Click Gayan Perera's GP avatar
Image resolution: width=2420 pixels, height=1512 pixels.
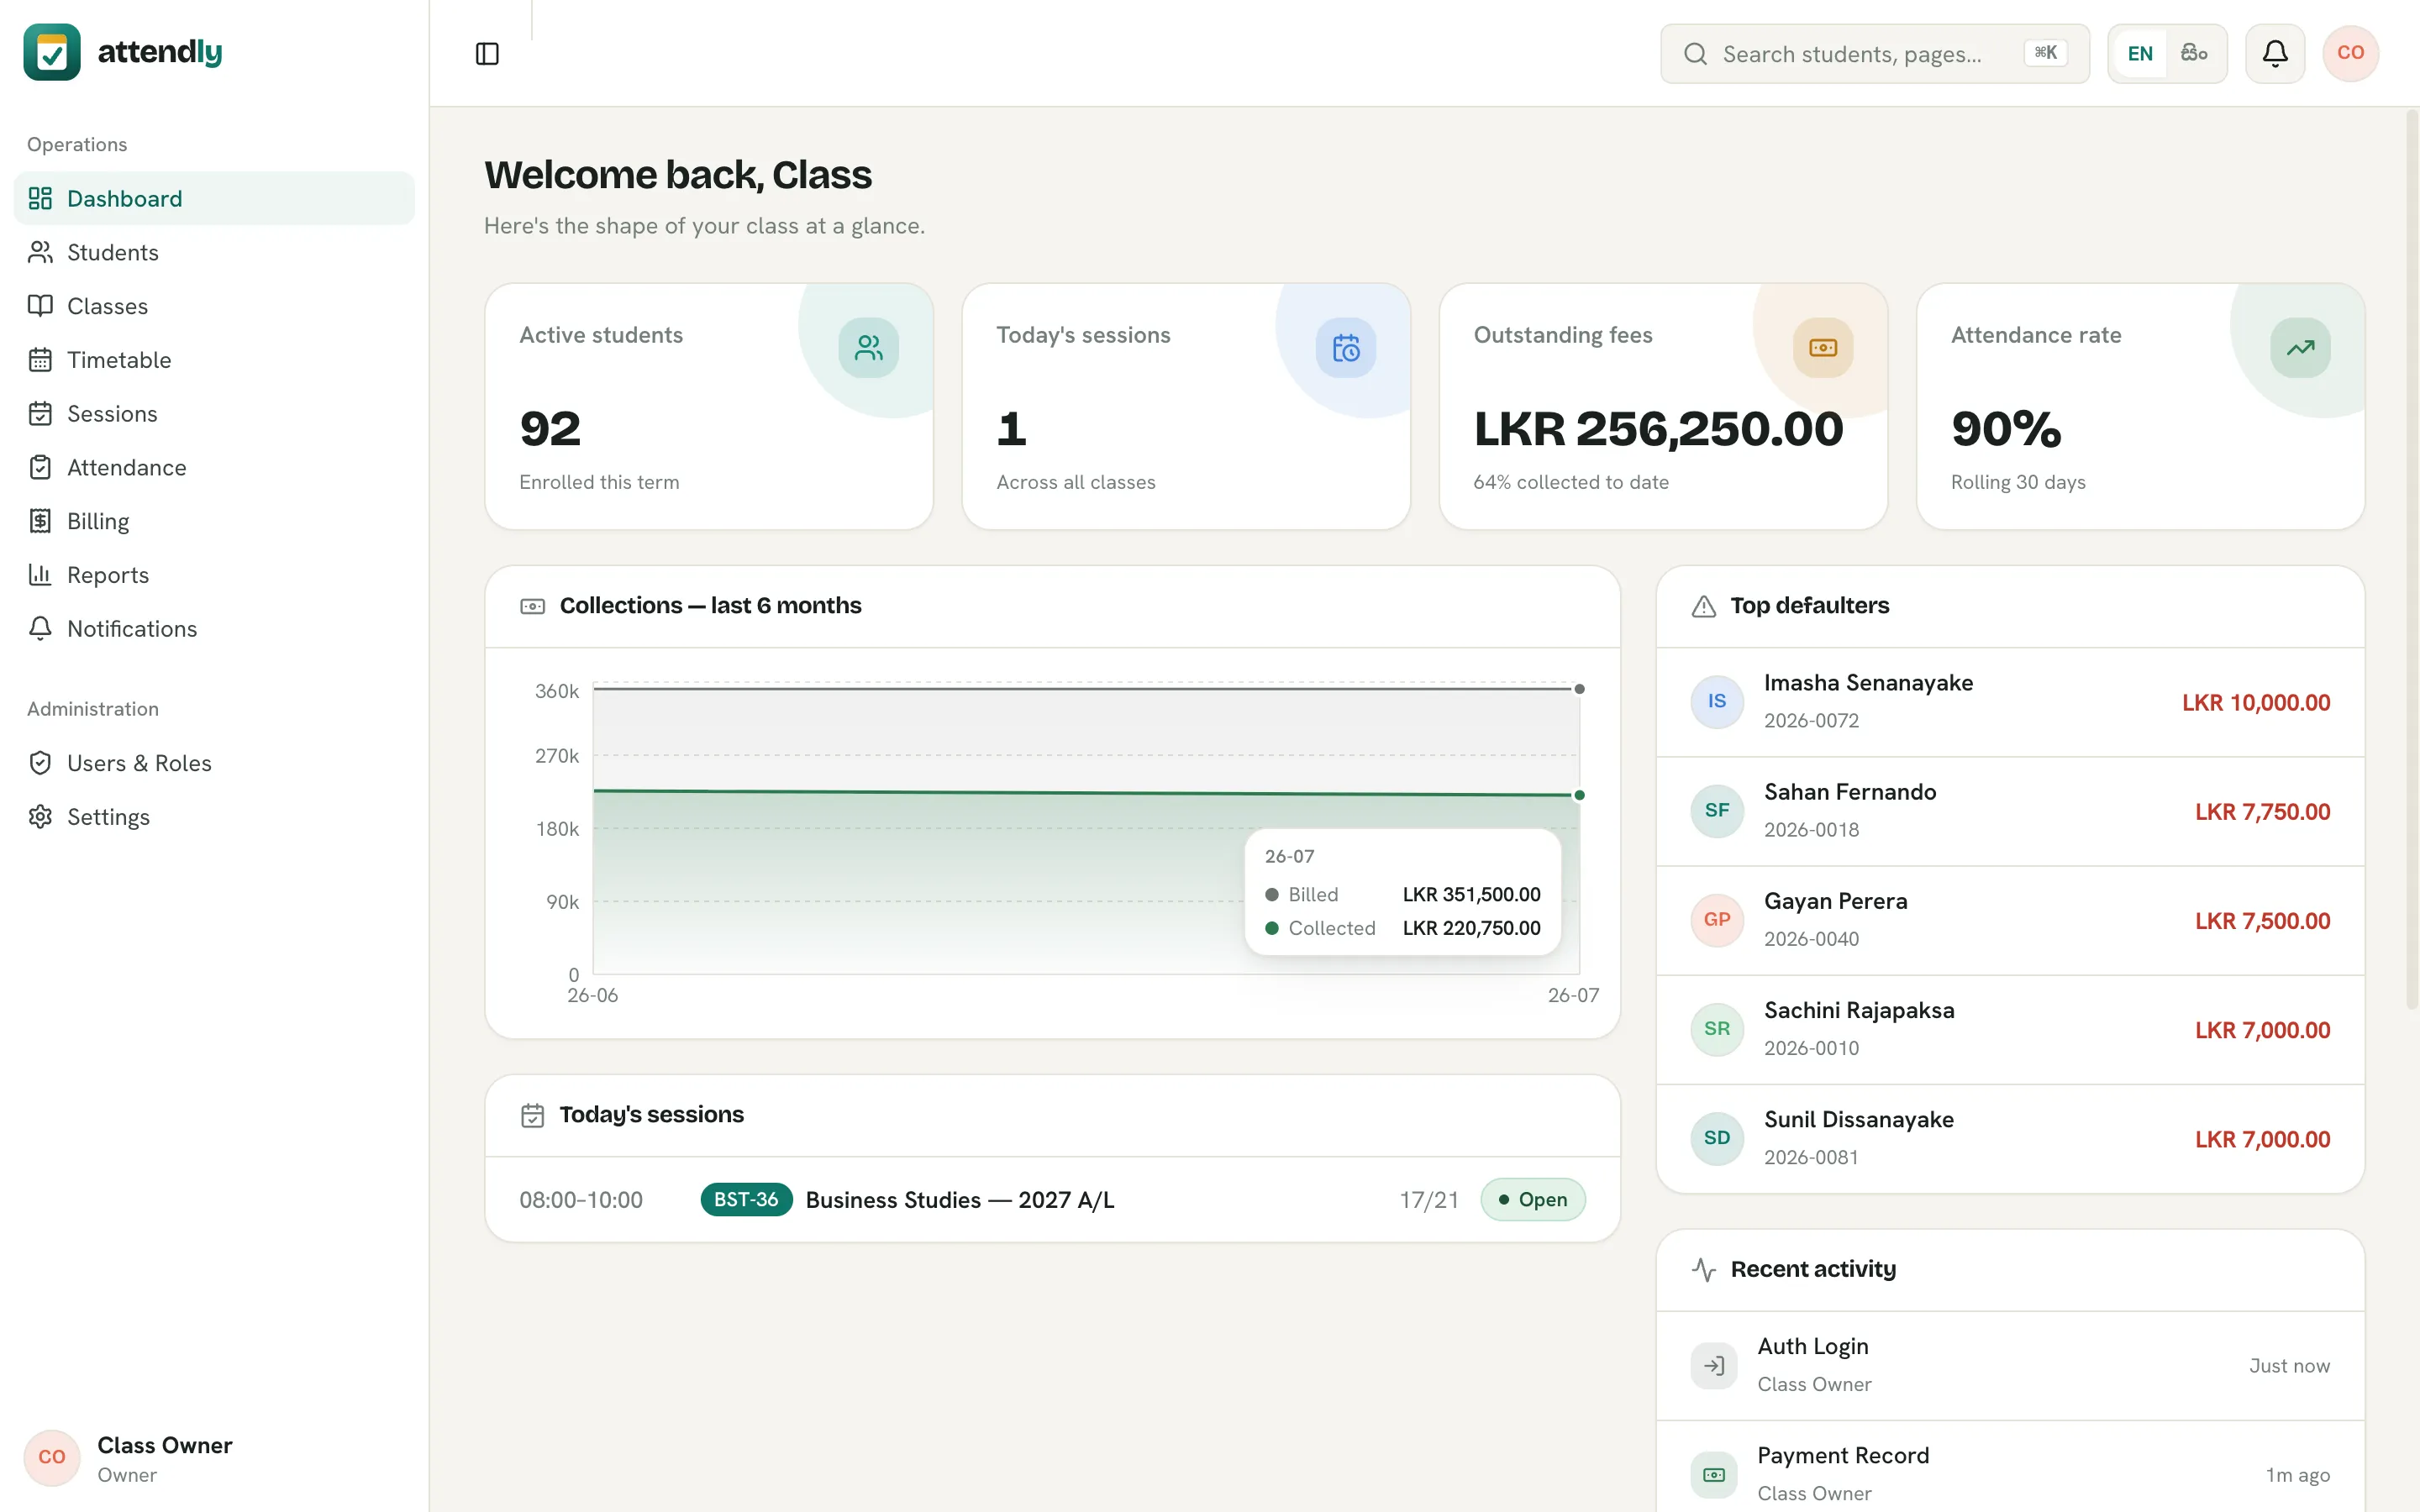tap(1717, 920)
